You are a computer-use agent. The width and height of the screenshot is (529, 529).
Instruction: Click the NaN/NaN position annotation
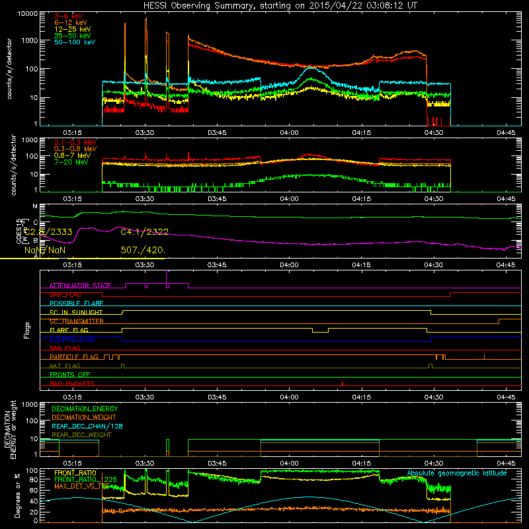[x=45, y=250]
